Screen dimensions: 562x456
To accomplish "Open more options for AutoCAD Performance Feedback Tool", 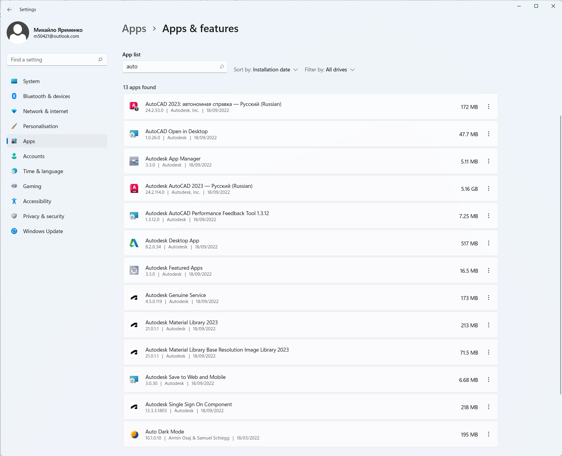I will tap(489, 216).
